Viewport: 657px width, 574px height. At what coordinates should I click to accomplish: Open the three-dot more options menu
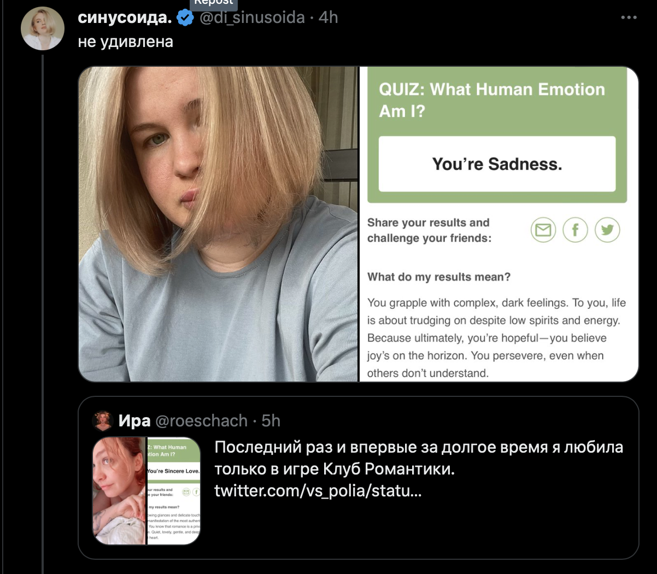click(x=629, y=17)
